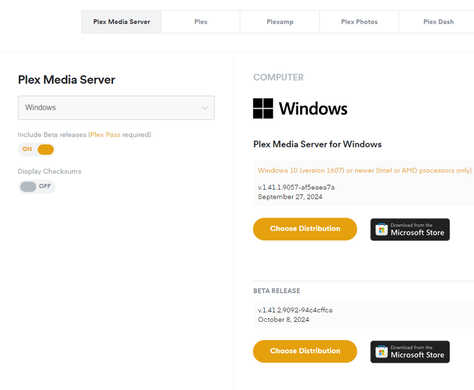This screenshot has width=474, height=390.
Task: Click the BETA RELEASE heading
Action: [277, 291]
